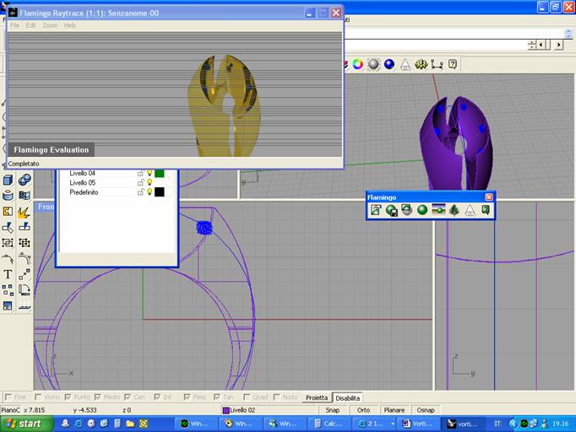Open the Zoom menu in Flamingo Raytrace
The width and height of the screenshot is (576, 432).
pos(51,25)
